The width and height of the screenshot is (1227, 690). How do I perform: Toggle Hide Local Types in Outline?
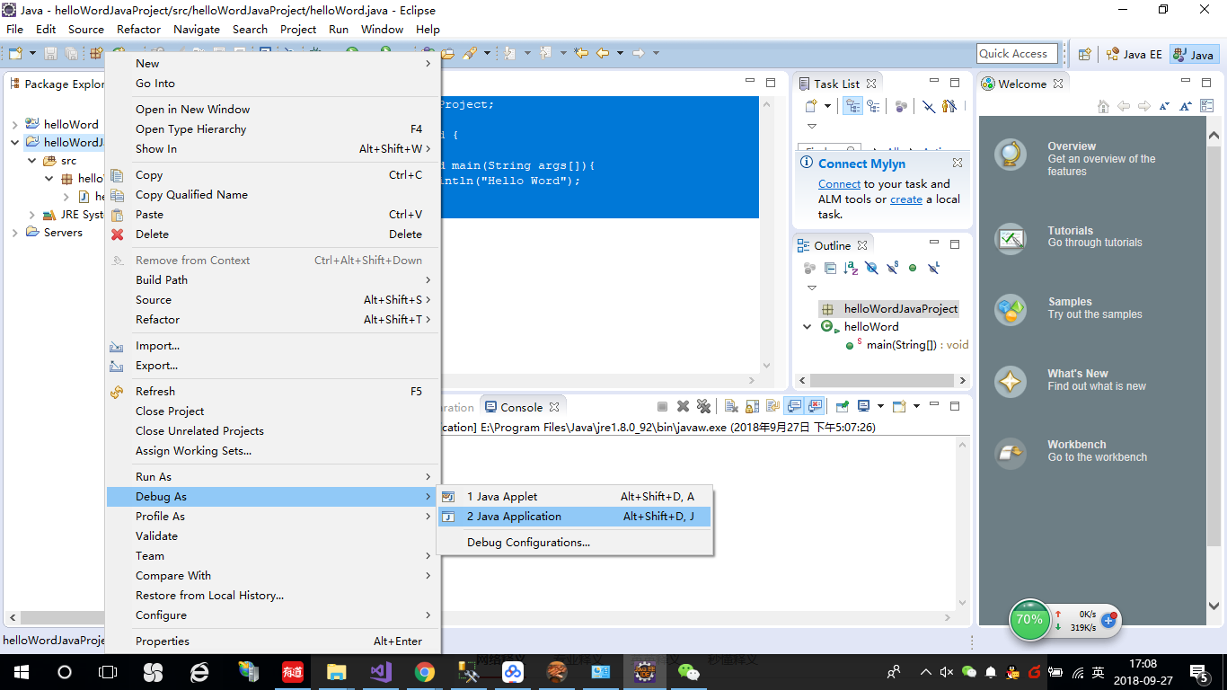pyautogui.click(x=933, y=268)
